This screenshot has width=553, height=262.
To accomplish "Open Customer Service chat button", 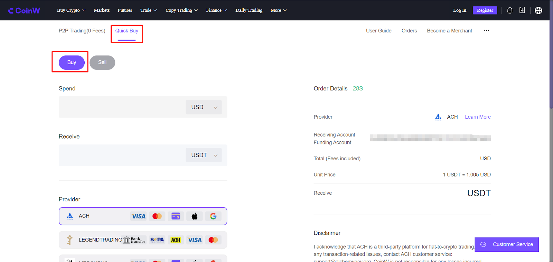I will coord(507,244).
